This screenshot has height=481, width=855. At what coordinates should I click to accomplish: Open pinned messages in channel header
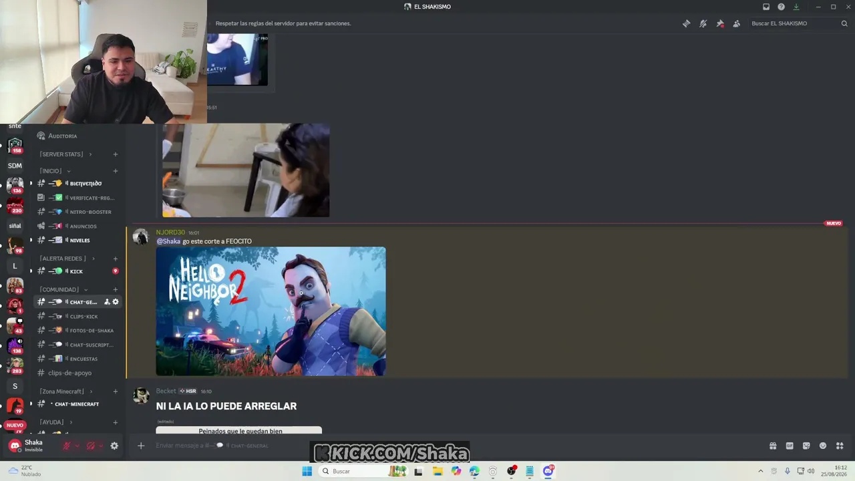point(719,23)
